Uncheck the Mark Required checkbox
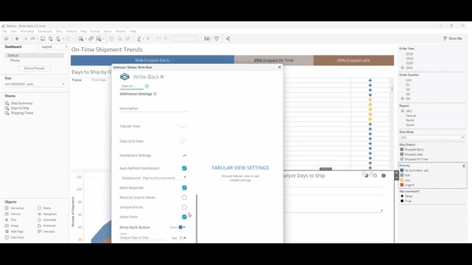The image size is (472, 265). click(x=184, y=188)
